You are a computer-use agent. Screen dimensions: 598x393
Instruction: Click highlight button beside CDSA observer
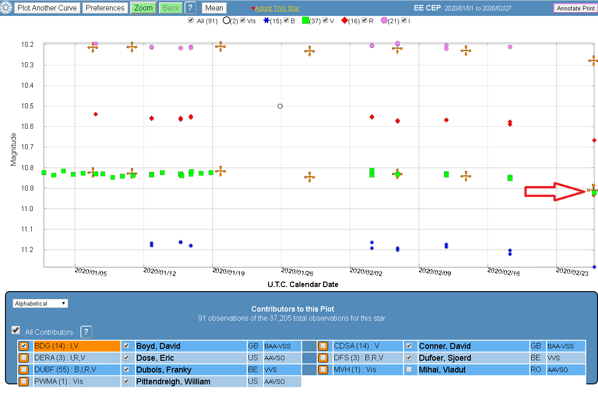[x=323, y=346]
